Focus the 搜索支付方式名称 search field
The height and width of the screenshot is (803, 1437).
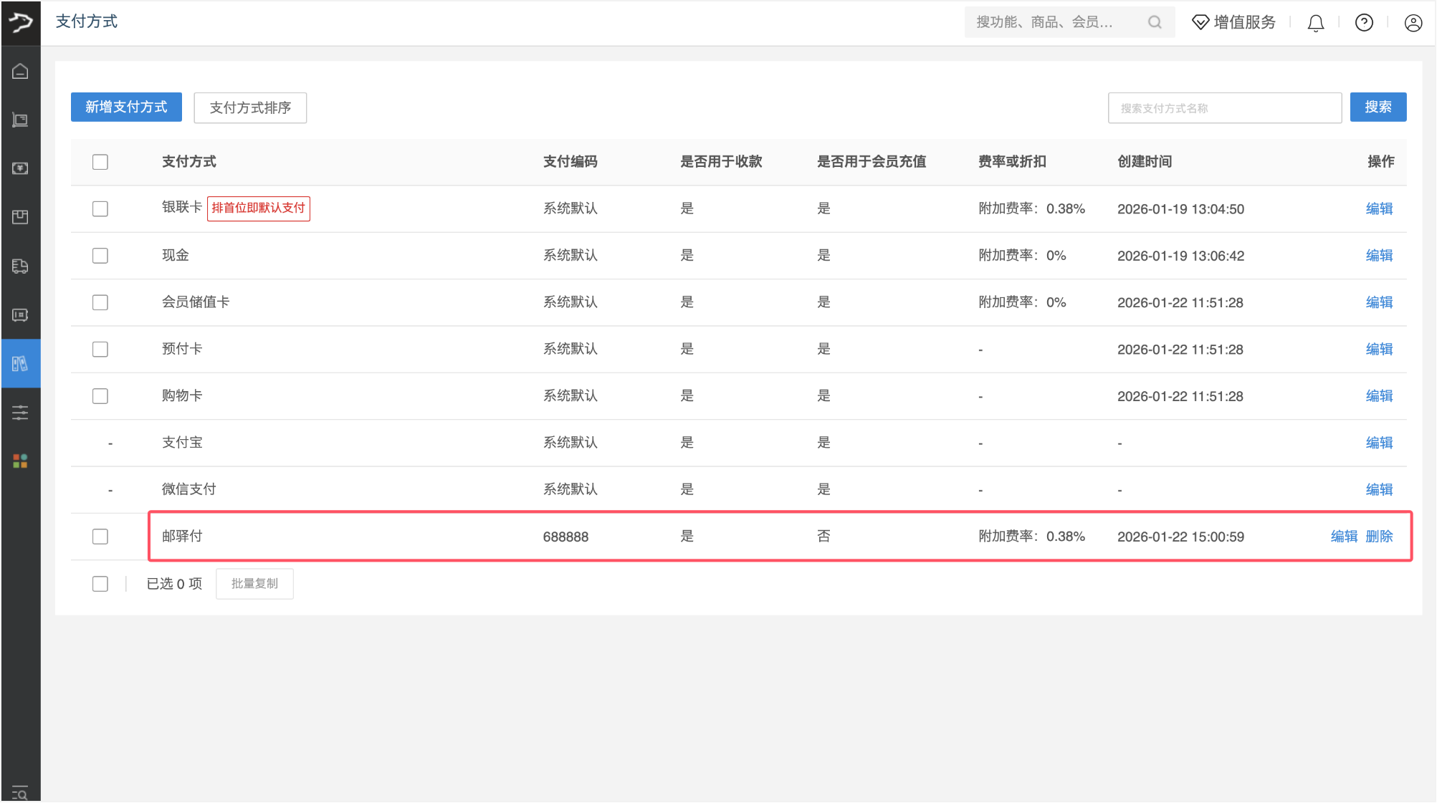pyautogui.click(x=1224, y=108)
